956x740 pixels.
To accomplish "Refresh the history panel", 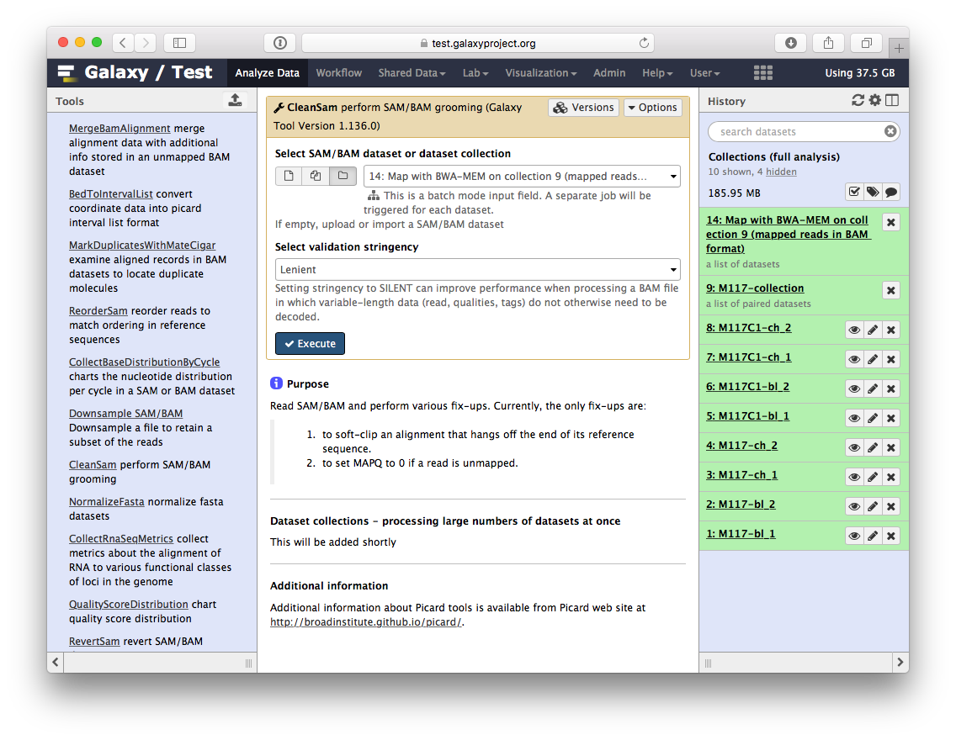I will click(x=858, y=101).
